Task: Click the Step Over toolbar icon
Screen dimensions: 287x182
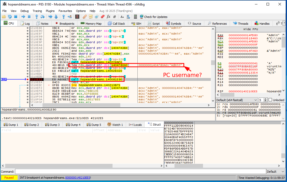Action: [x=43, y=17]
